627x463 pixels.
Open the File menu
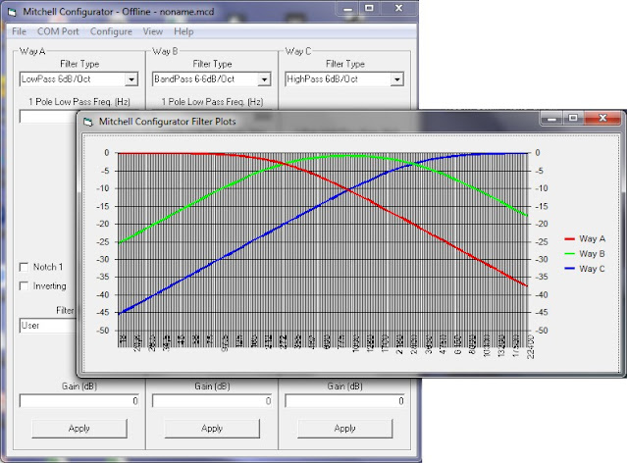coord(19,31)
